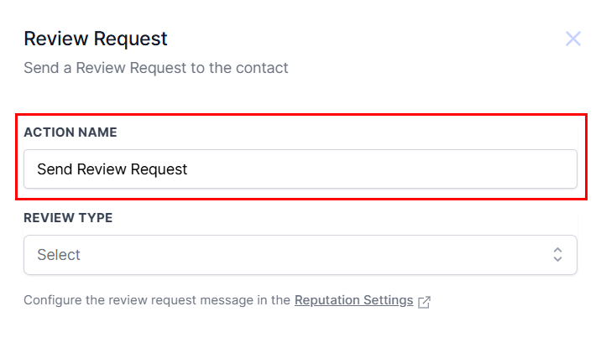Click the word "Settings" in the underlined link
601x353 pixels.
pos(389,300)
